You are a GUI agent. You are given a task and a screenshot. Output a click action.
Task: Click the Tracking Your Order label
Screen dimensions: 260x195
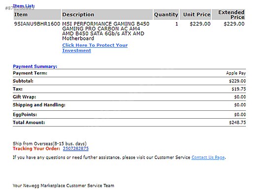click(x=36, y=148)
